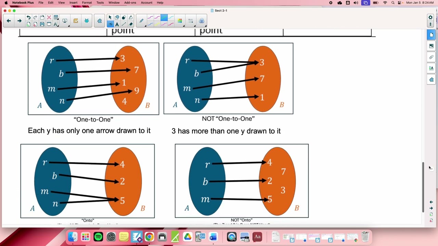Select the Text tool

click(x=117, y=24)
